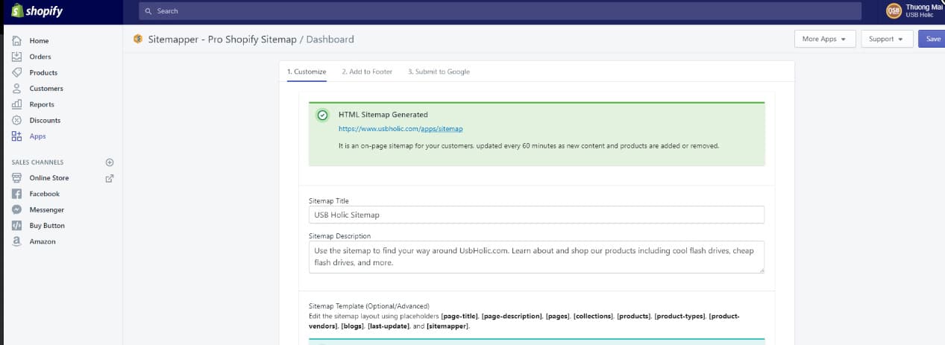Select Apps in the sidebar
The image size is (945, 345).
tap(37, 136)
